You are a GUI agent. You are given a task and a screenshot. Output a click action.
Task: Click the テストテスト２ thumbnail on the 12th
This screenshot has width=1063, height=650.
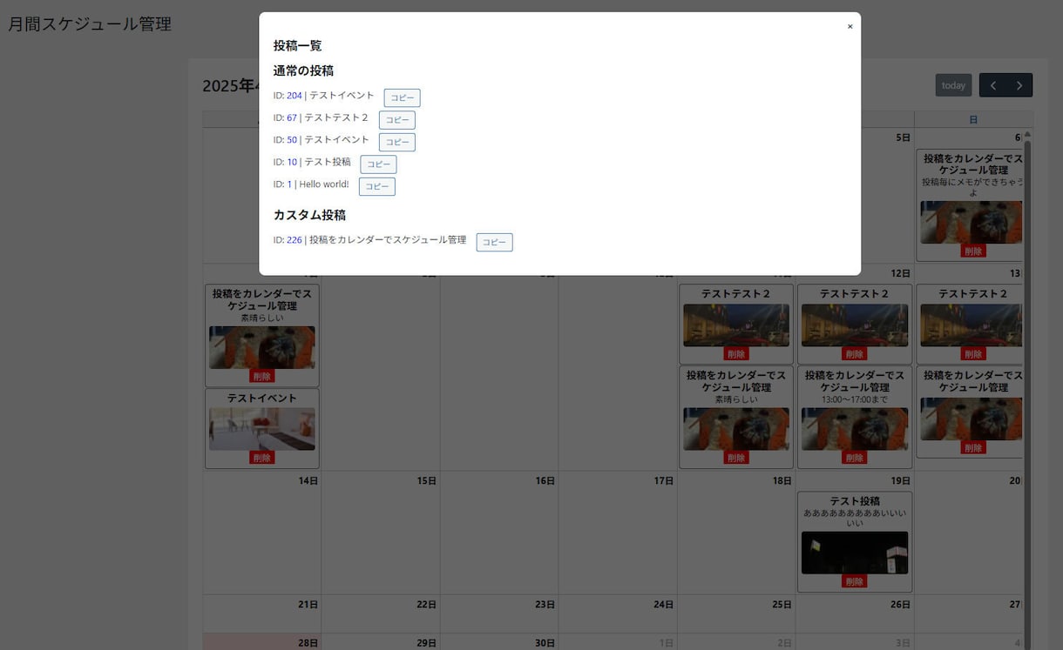click(854, 325)
